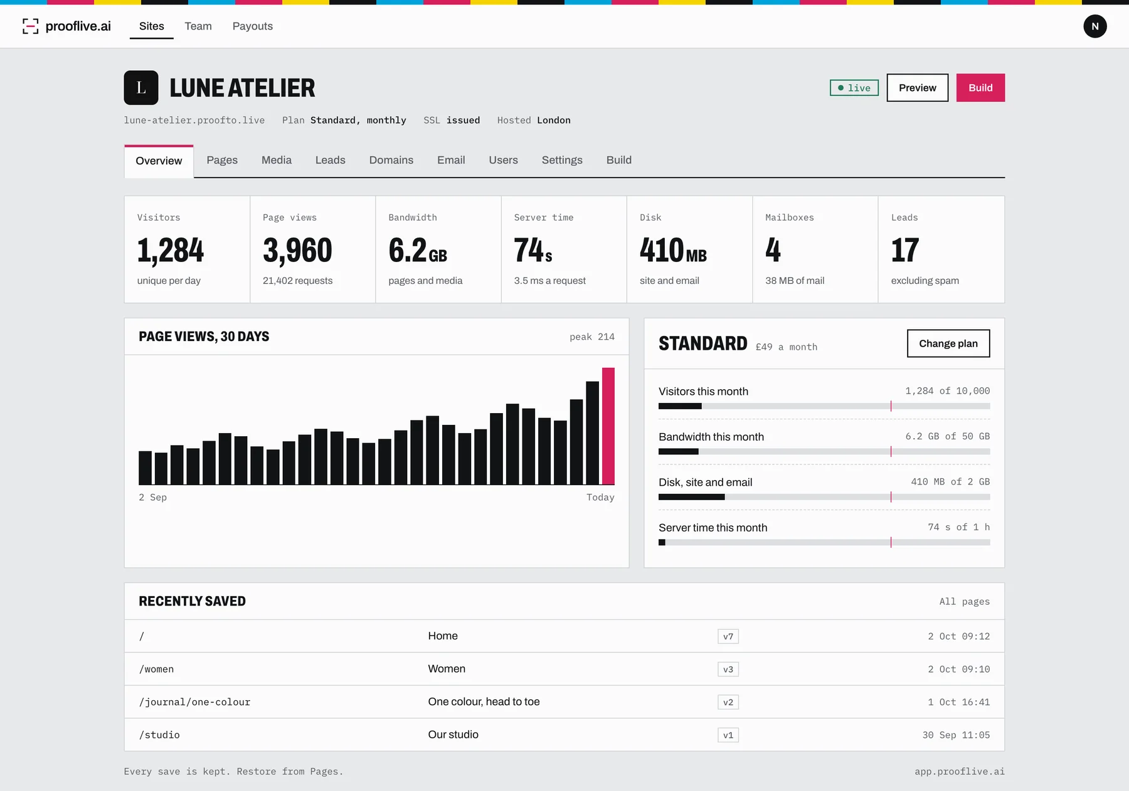This screenshot has height=791, width=1129.
Task: Click the Server time this month usage bar
Action: click(x=824, y=542)
